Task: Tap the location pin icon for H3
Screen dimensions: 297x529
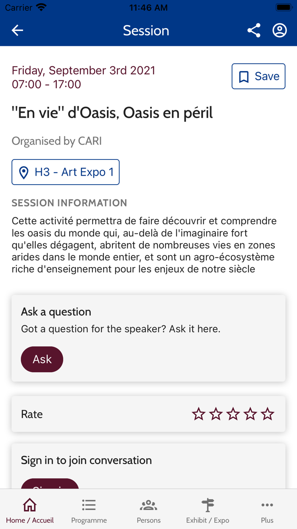Action: 24,172
